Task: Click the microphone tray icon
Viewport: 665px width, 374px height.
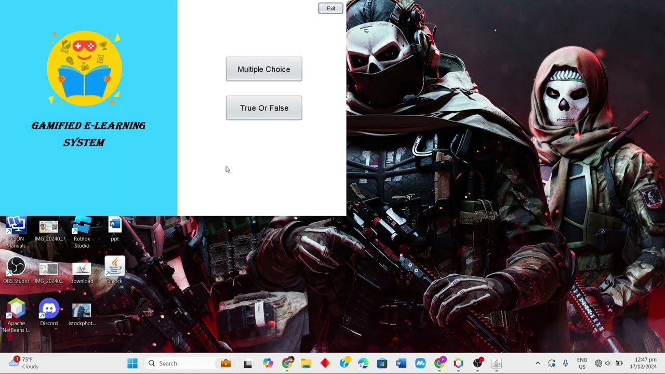Action: [566, 364]
